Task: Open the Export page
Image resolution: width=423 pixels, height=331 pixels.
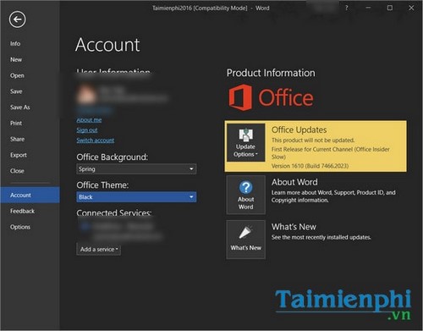Action: (x=19, y=155)
